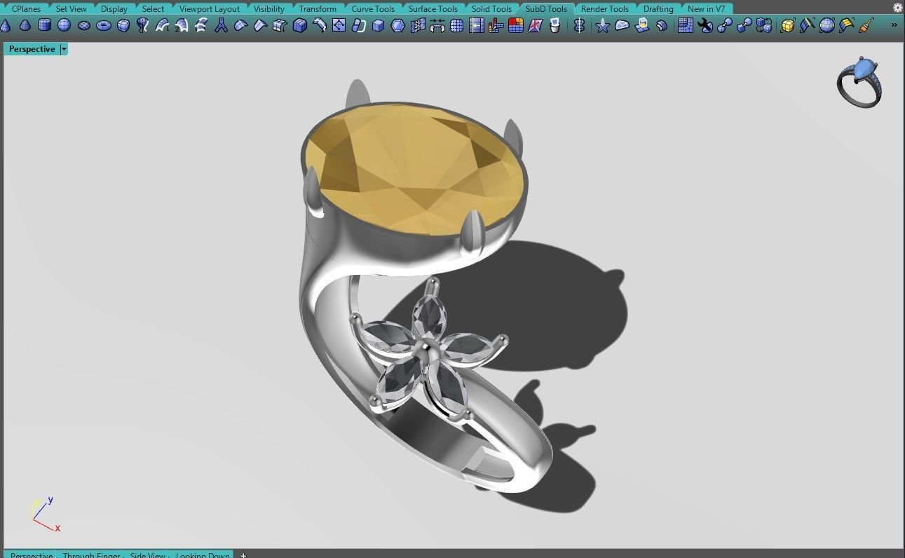Expand the toolbar overflow chevron
This screenshot has width=905, height=558.
[894, 25]
